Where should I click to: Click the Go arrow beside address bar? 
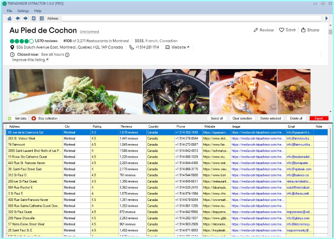click(326, 18)
